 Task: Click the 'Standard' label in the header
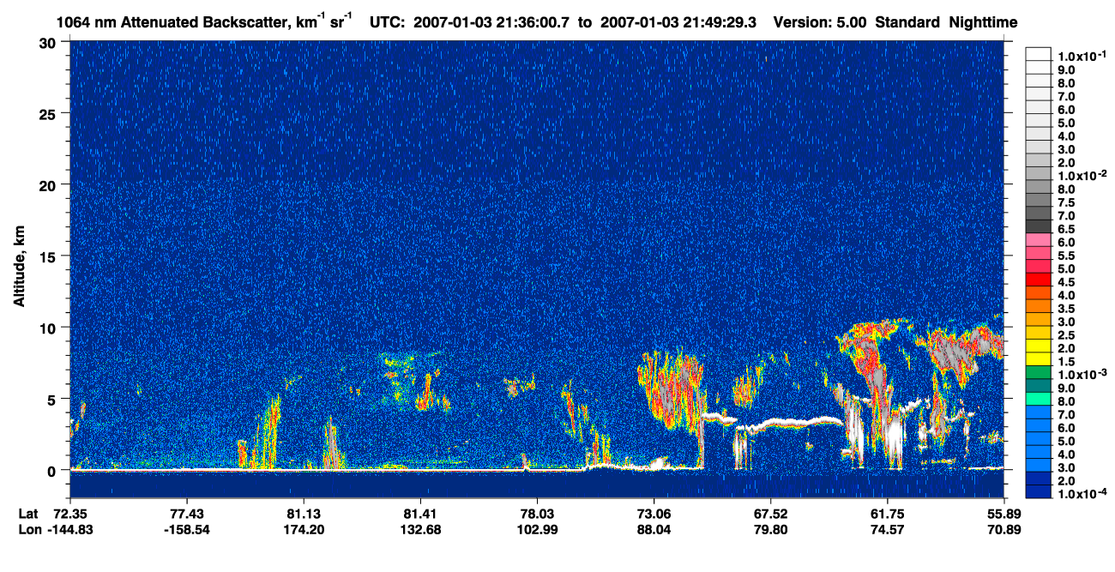(x=908, y=23)
